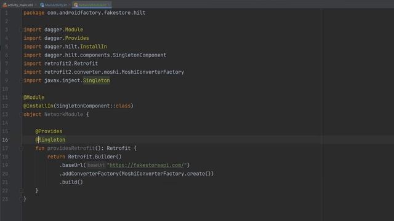The width and height of the screenshot is (394, 221).
Task: Click the MoshiConverterFactory import on line 8
Action: 153,72
